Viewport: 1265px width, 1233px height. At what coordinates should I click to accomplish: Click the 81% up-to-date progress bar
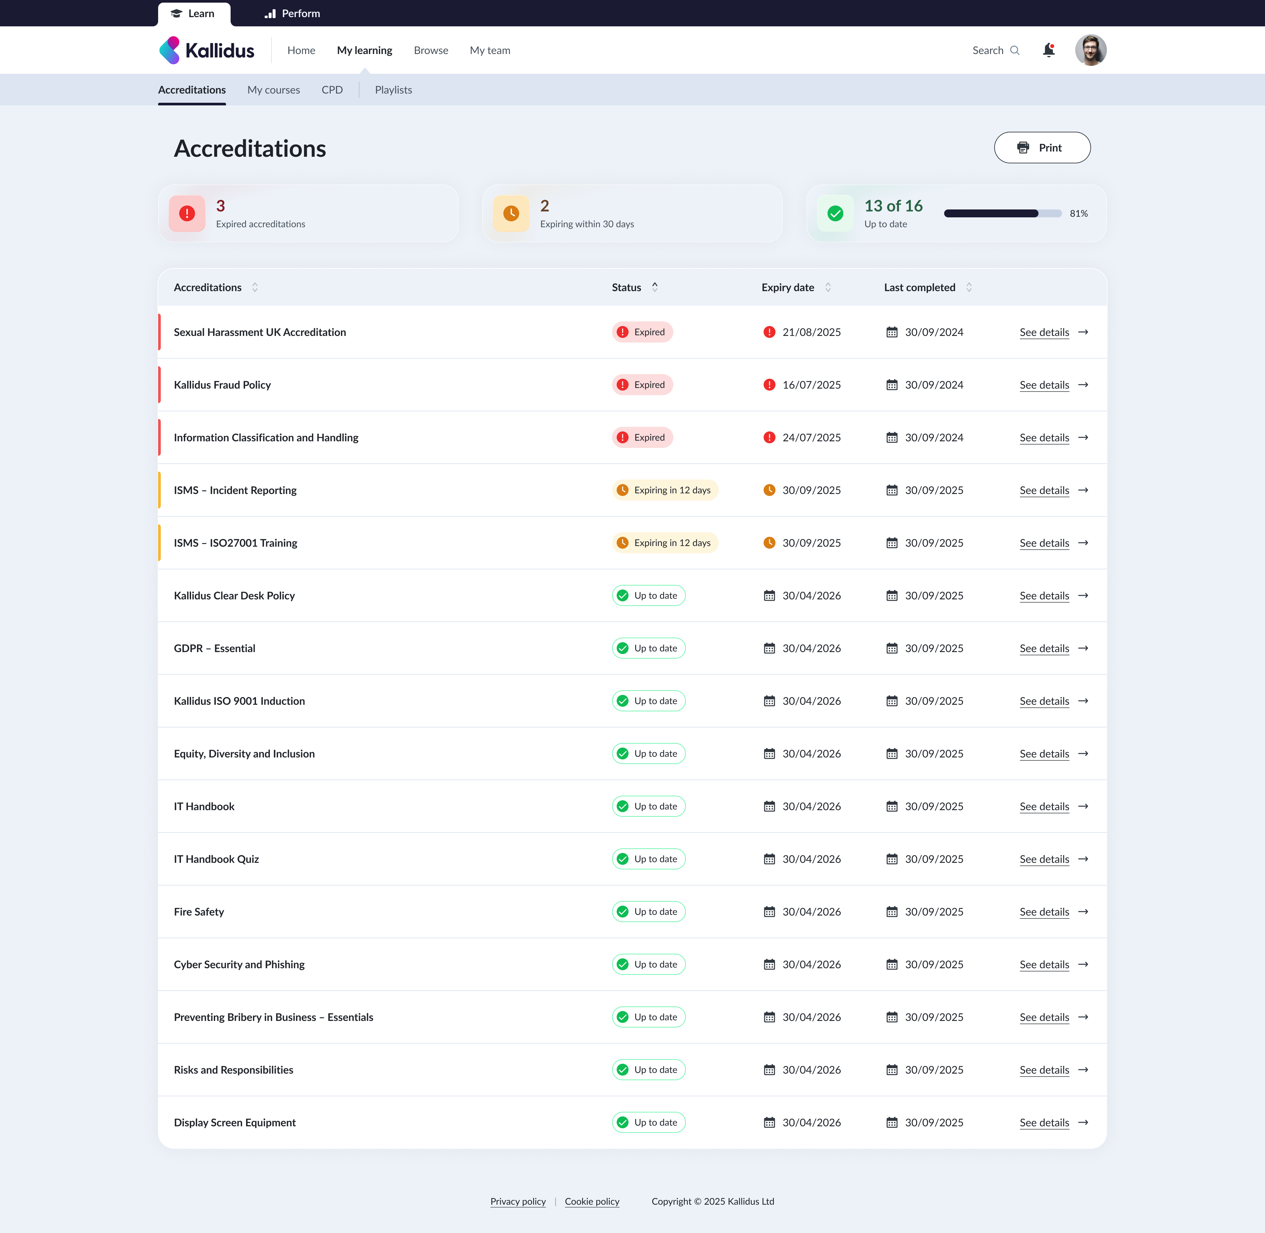1002,213
